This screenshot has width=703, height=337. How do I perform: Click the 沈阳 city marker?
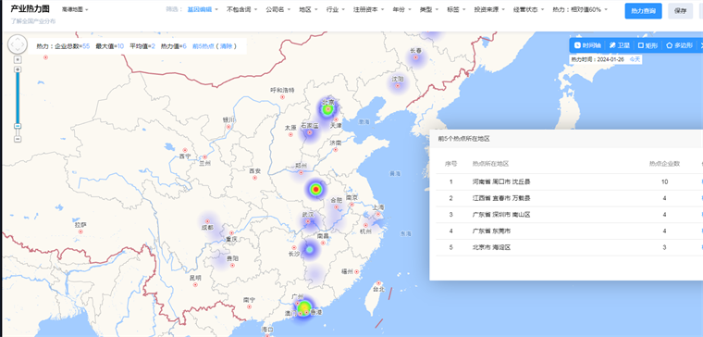[x=397, y=85]
